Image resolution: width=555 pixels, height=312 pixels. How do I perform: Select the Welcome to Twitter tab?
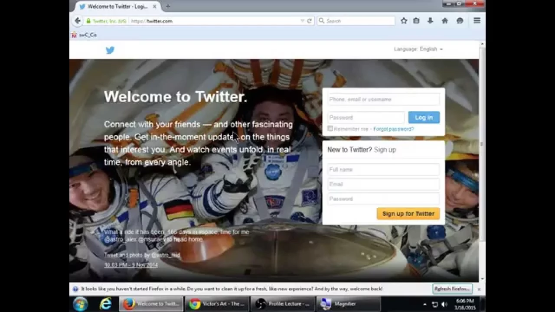point(117,6)
